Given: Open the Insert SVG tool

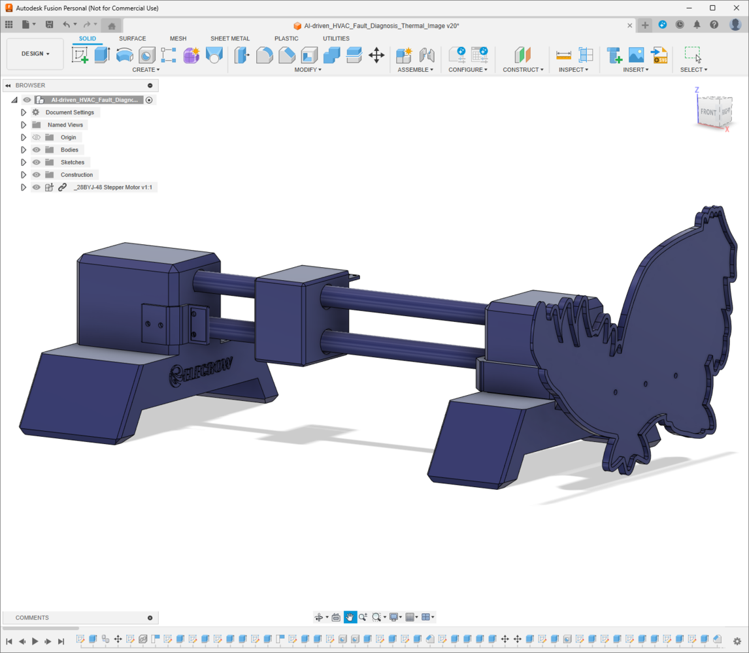Looking at the screenshot, I should coord(659,55).
